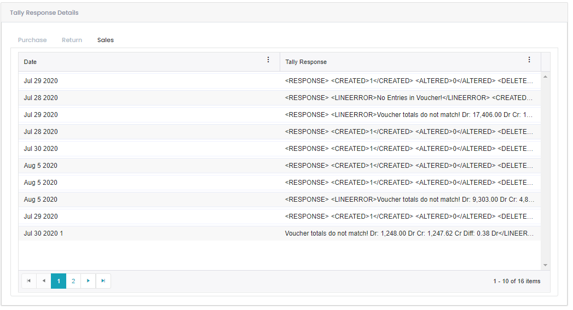
Task: Click the vertical scrollbar track
Action: coord(545,171)
